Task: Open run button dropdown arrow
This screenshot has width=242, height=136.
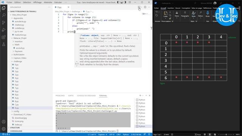Action: pyautogui.click(x=141, y=7)
